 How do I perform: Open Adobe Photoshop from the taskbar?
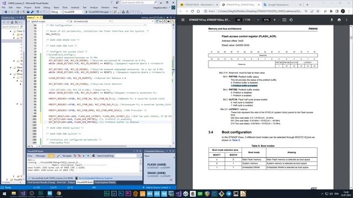coord(121,194)
